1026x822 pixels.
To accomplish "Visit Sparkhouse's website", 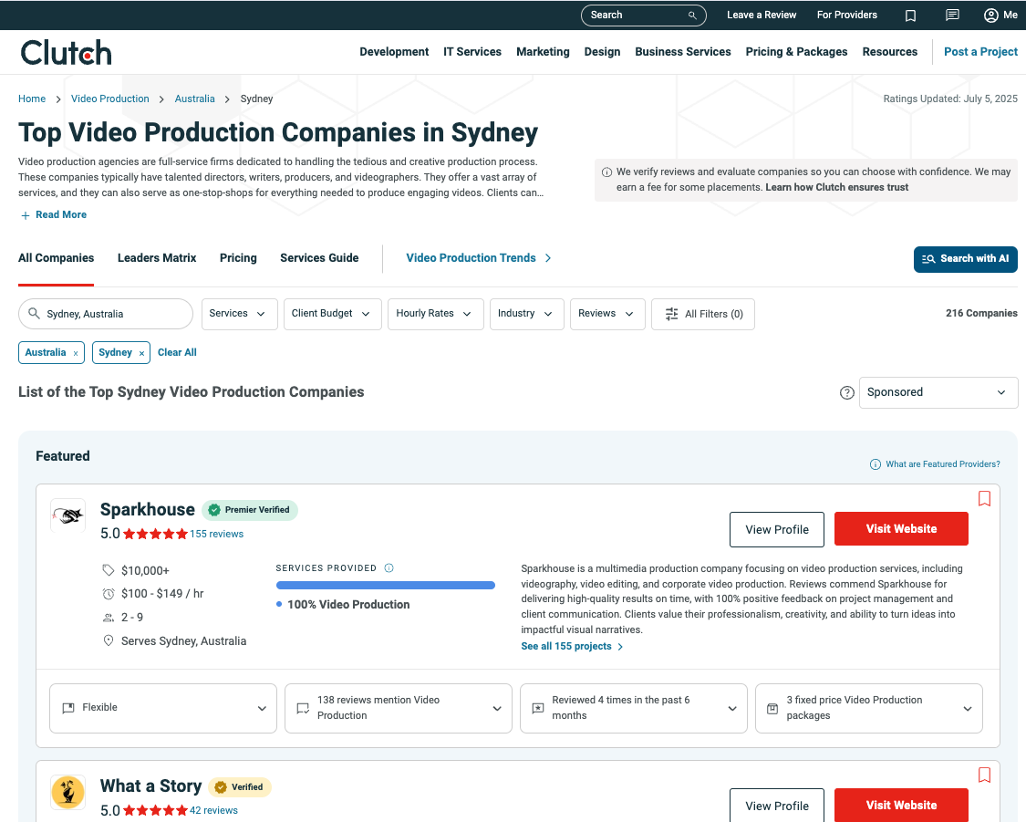I will pos(901,529).
